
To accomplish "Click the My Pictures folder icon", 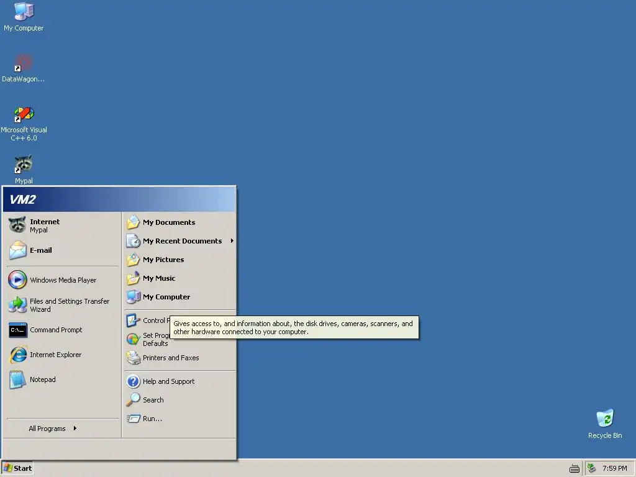I will tap(133, 260).
